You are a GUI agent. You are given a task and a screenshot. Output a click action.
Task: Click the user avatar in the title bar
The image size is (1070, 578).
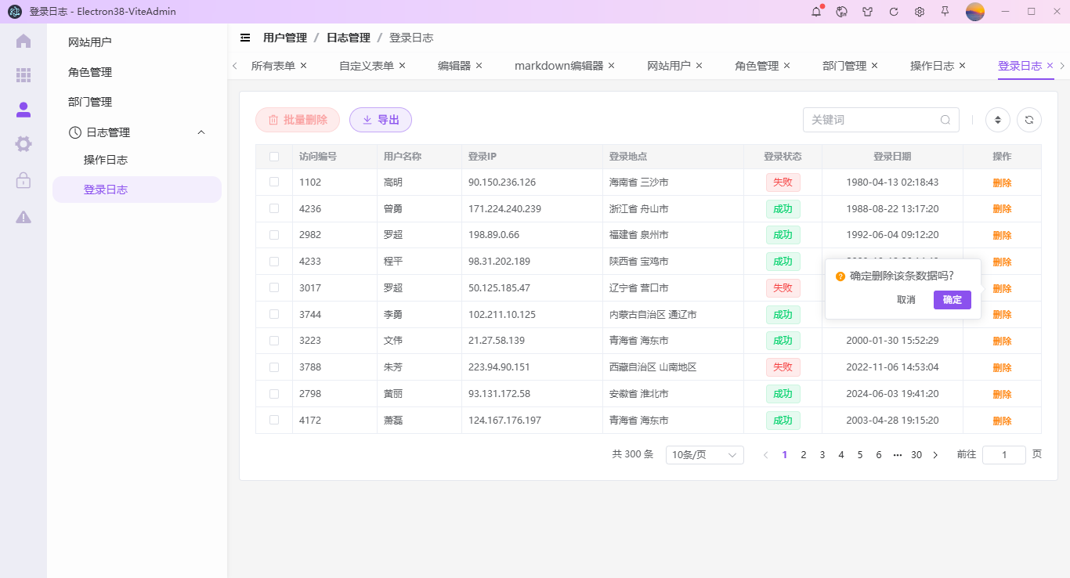(974, 12)
